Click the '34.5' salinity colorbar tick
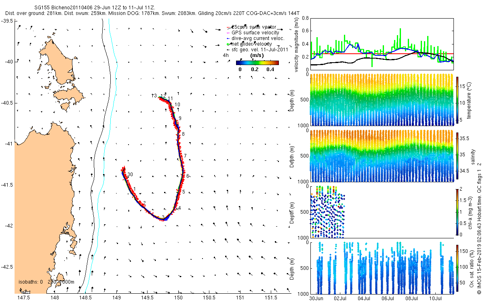The height and width of the screenshot is (303, 485). [x=464, y=171]
